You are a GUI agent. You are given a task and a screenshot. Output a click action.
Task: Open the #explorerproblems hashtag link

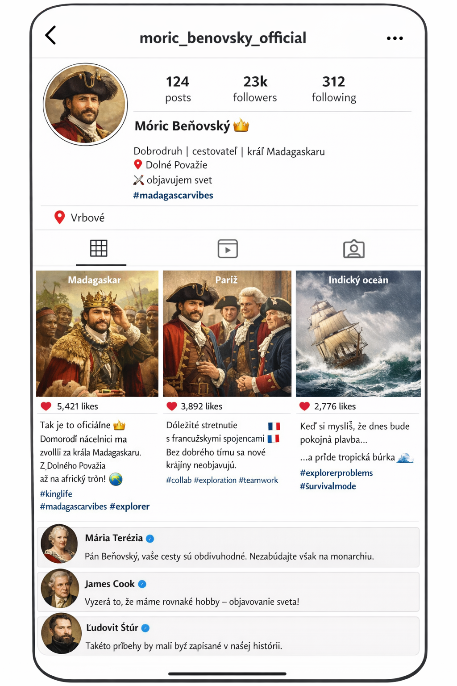(337, 473)
